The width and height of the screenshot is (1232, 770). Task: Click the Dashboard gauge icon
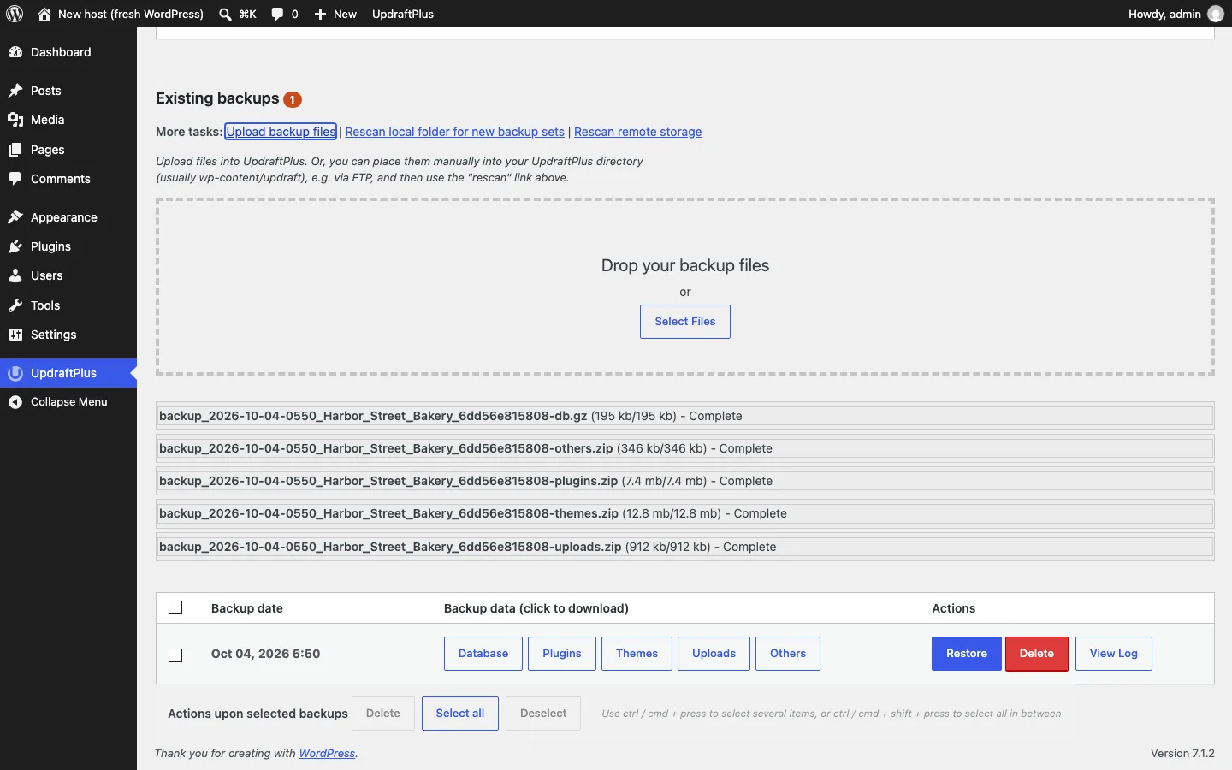point(15,52)
